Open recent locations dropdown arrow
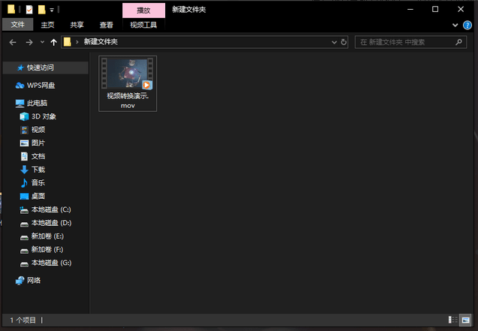Screen dimensions: 478x331 pos(42,42)
